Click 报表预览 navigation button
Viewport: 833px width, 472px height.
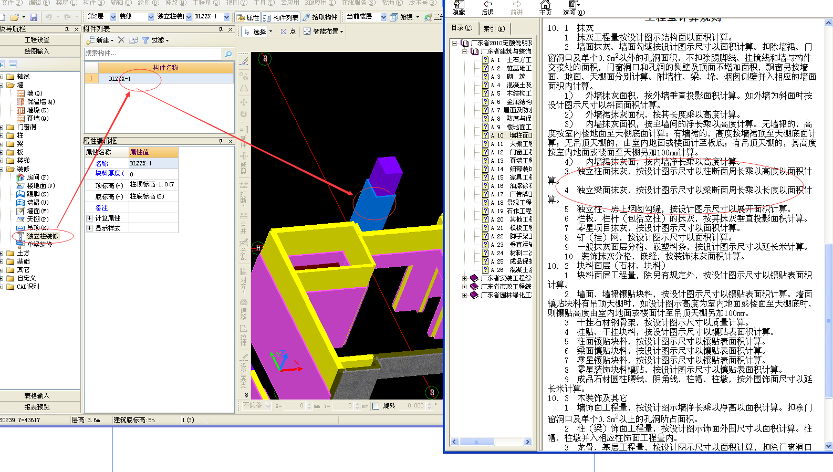click(37, 407)
